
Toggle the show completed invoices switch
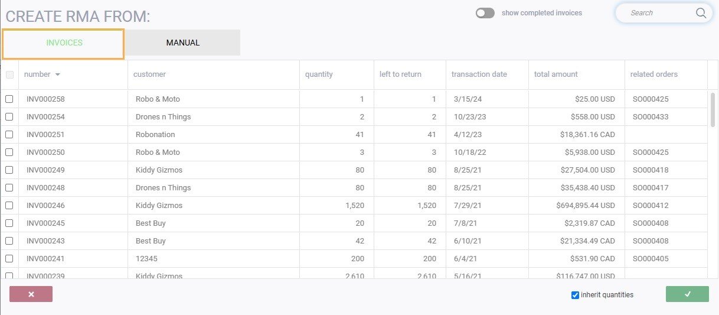[485, 13]
